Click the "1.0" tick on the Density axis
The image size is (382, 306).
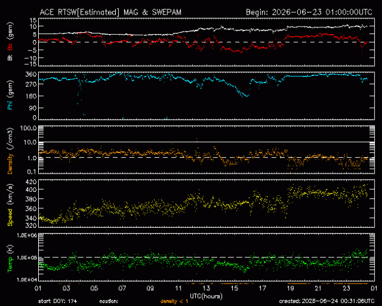pos(32,158)
